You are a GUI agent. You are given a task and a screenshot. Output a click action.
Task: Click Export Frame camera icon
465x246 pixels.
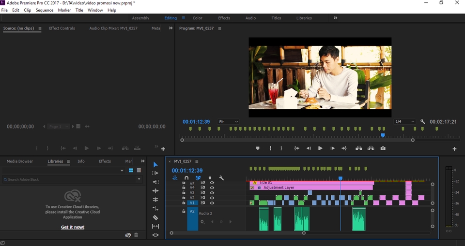(383, 148)
